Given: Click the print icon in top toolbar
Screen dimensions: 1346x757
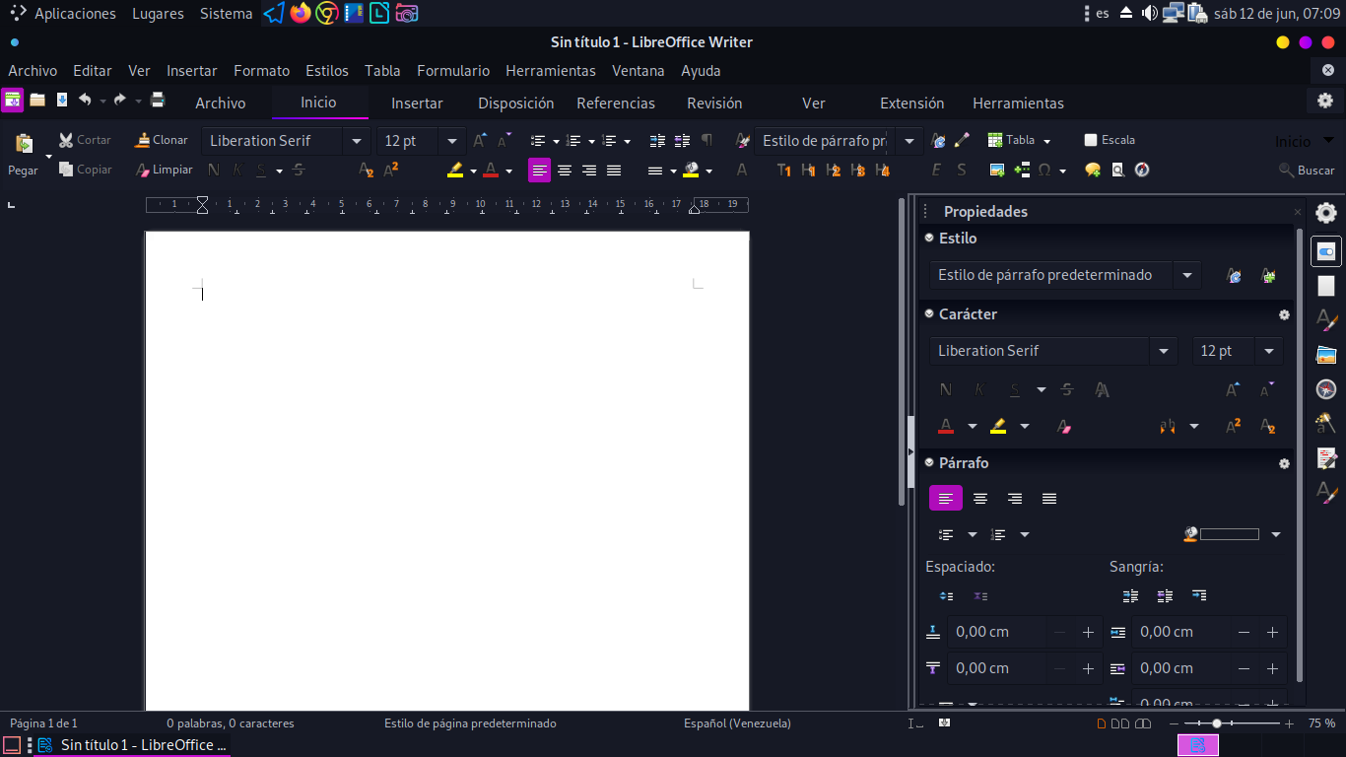Looking at the screenshot, I should tap(158, 100).
